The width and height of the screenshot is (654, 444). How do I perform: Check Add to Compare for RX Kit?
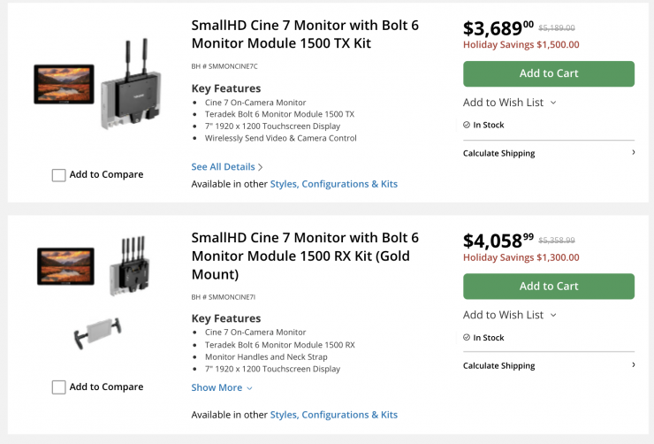click(59, 387)
